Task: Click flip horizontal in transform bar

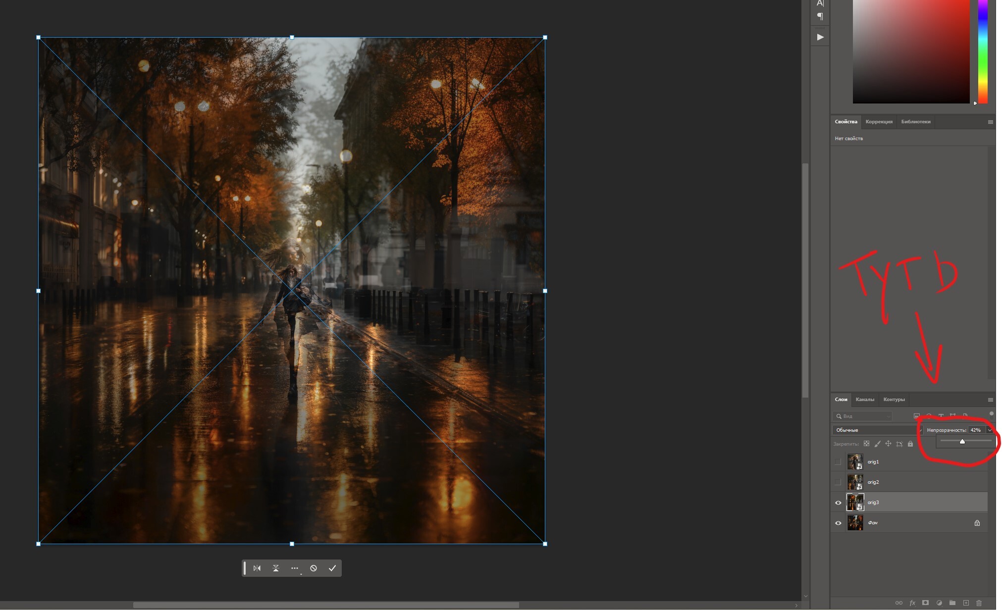Action: pos(257,568)
